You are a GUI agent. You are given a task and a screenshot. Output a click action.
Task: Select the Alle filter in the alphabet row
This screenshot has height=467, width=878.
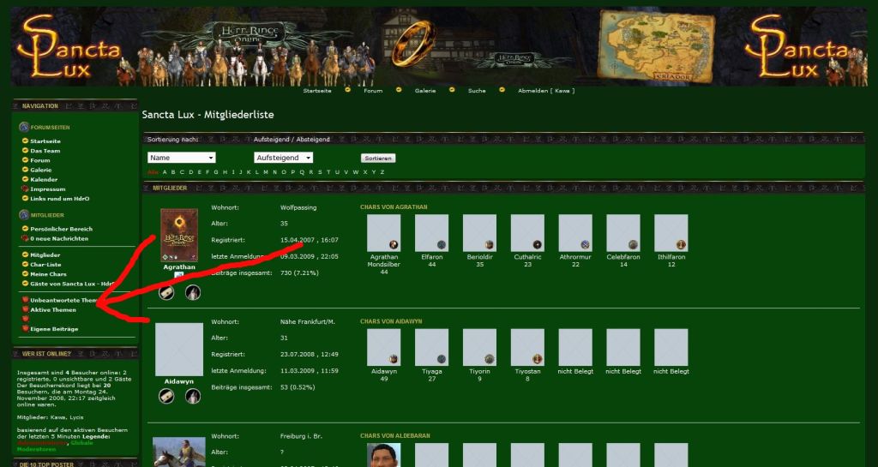[153, 172]
